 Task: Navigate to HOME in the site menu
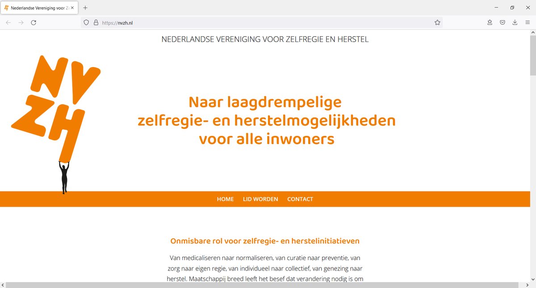[x=225, y=199]
